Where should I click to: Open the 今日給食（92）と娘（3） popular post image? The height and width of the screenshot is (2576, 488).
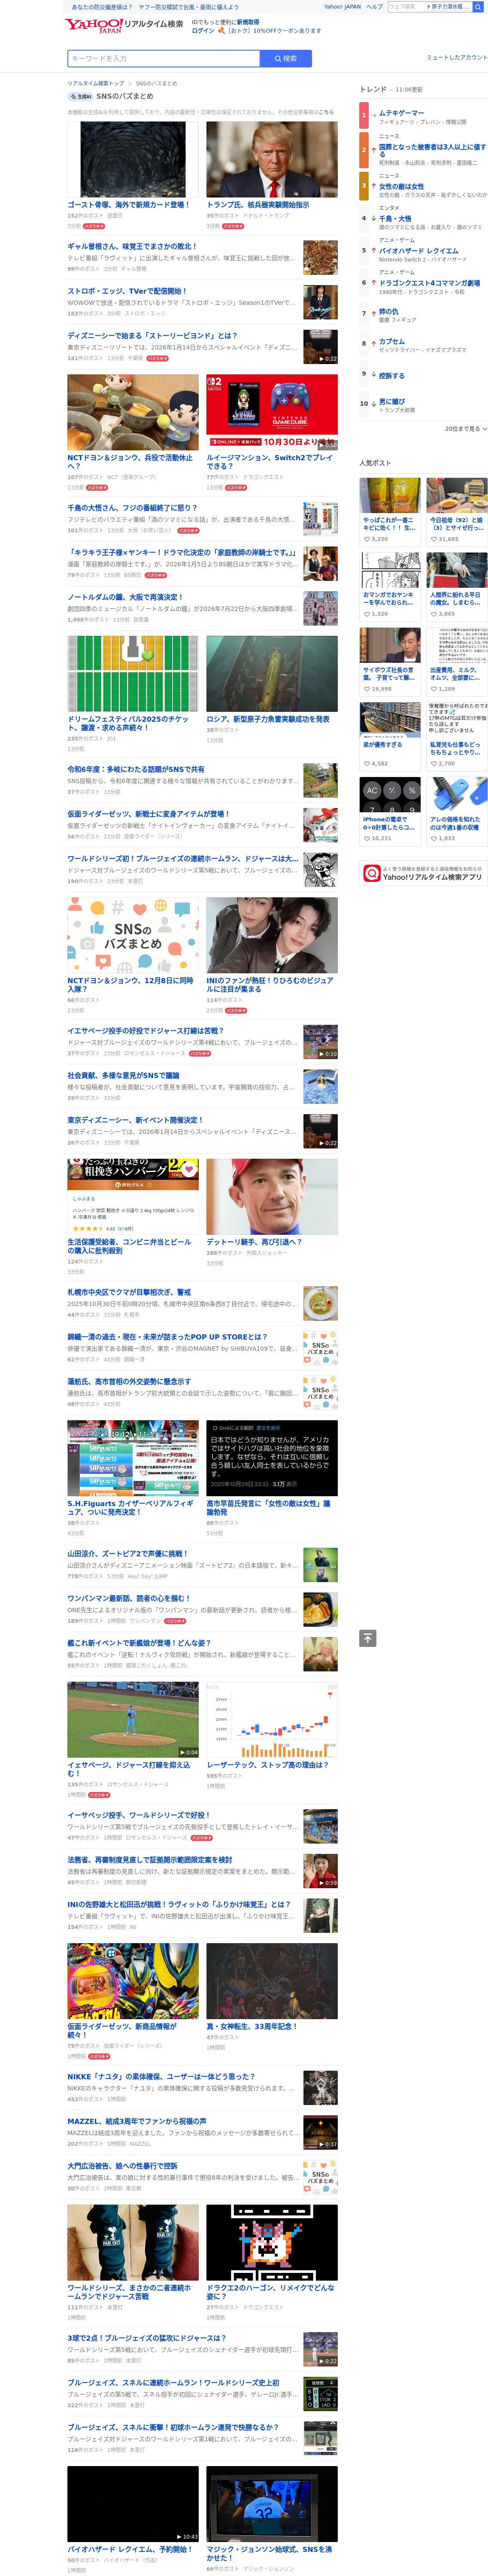tap(457, 496)
